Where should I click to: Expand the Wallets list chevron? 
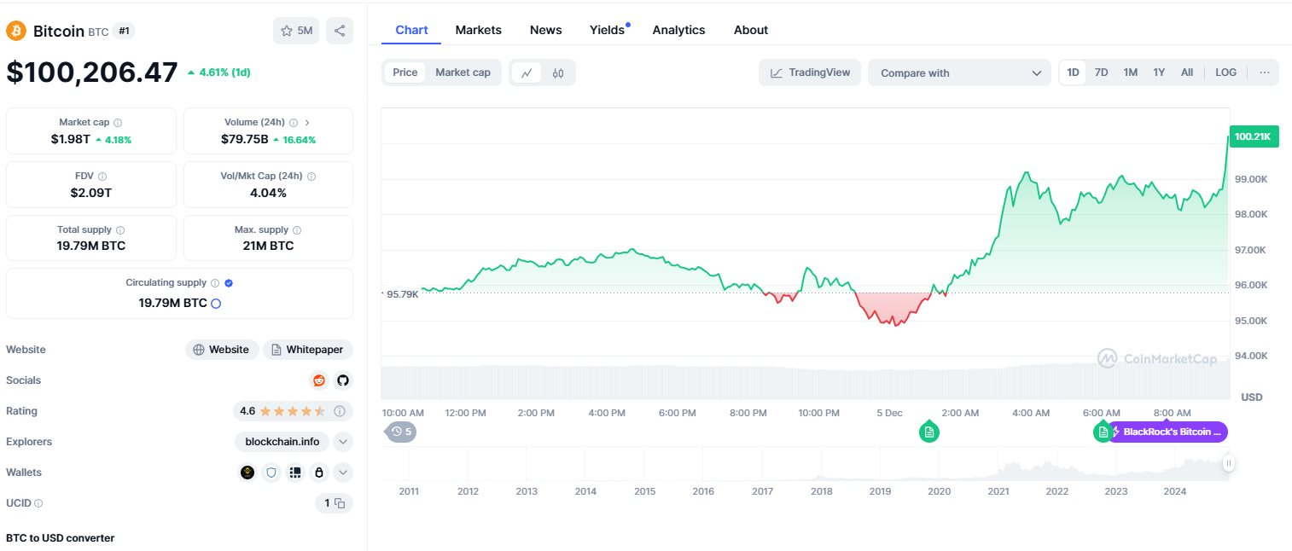click(342, 473)
